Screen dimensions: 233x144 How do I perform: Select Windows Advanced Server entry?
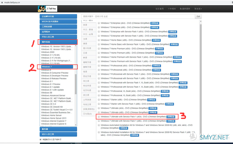(x=53, y=96)
